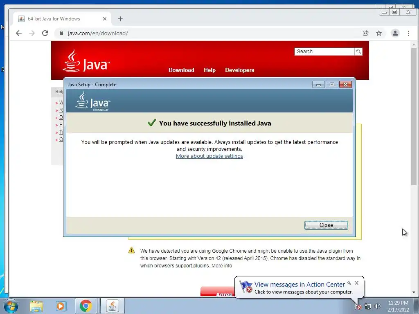Image resolution: width=419 pixels, height=314 pixels.
Task: Go back in Chrome
Action: (x=19, y=33)
